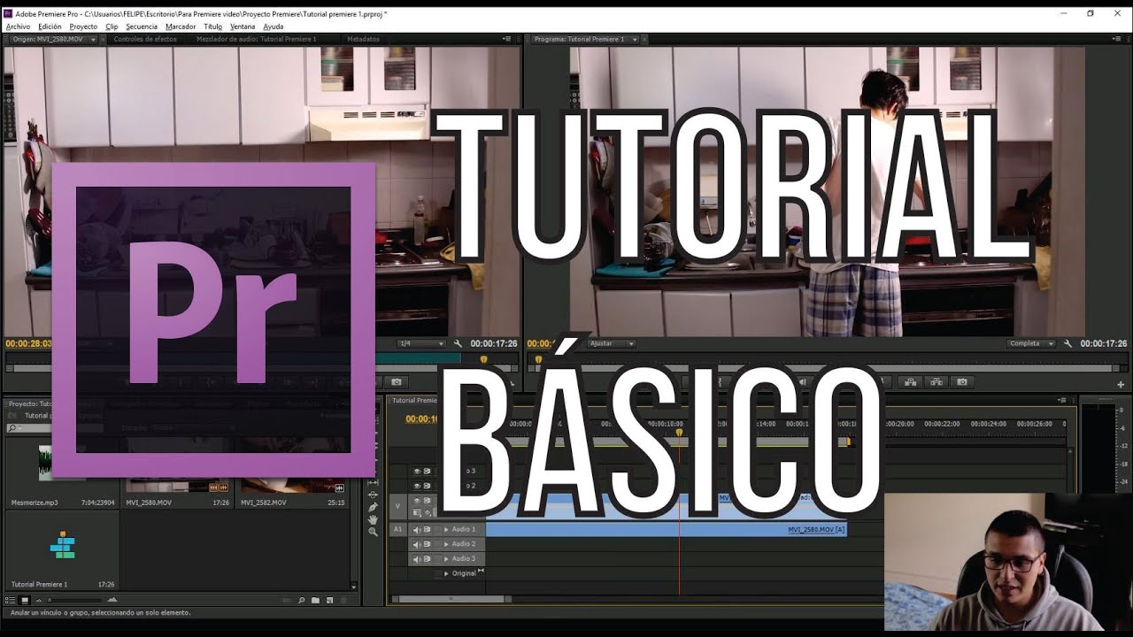The width and height of the screenshot is (1133, 637).
Task: Open Archivo menu
Action: tap(18, 27)
